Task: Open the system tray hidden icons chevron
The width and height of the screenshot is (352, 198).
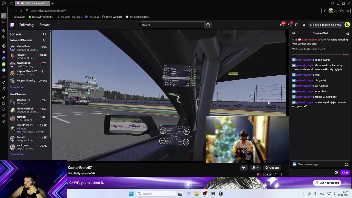Action: 303,194
